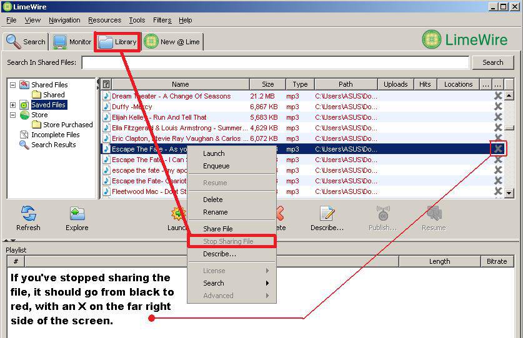Click the # column header in Playlist
This screenshot has width=523, height=338.
pyautogui.click(x=16, y=261)
